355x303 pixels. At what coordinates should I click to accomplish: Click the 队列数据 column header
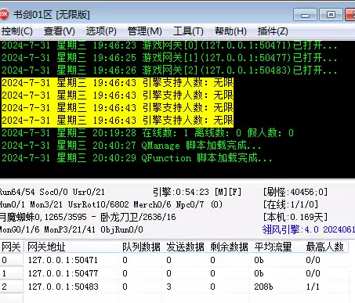[141, 247]
